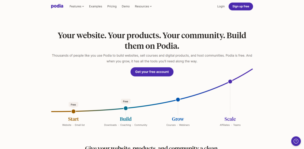304x149 pixels.
Task: Click the Free badge above Build
Action: (x=126, y=102)
